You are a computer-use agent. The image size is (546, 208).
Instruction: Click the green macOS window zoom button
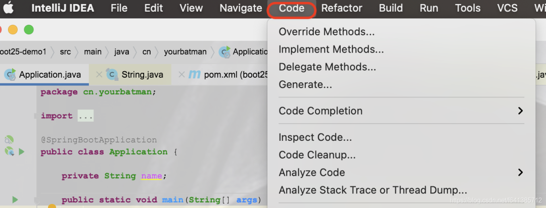point(29,30)
